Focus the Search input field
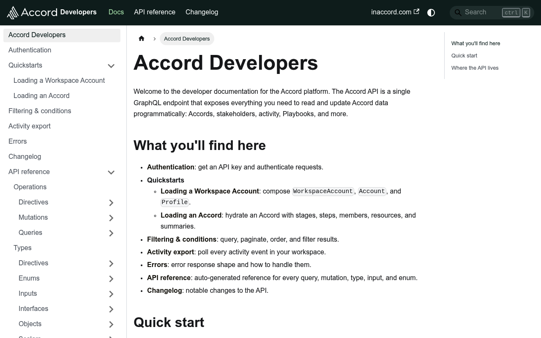The height and width of the screenshot is (338, 541). click(x=492, y=12)
